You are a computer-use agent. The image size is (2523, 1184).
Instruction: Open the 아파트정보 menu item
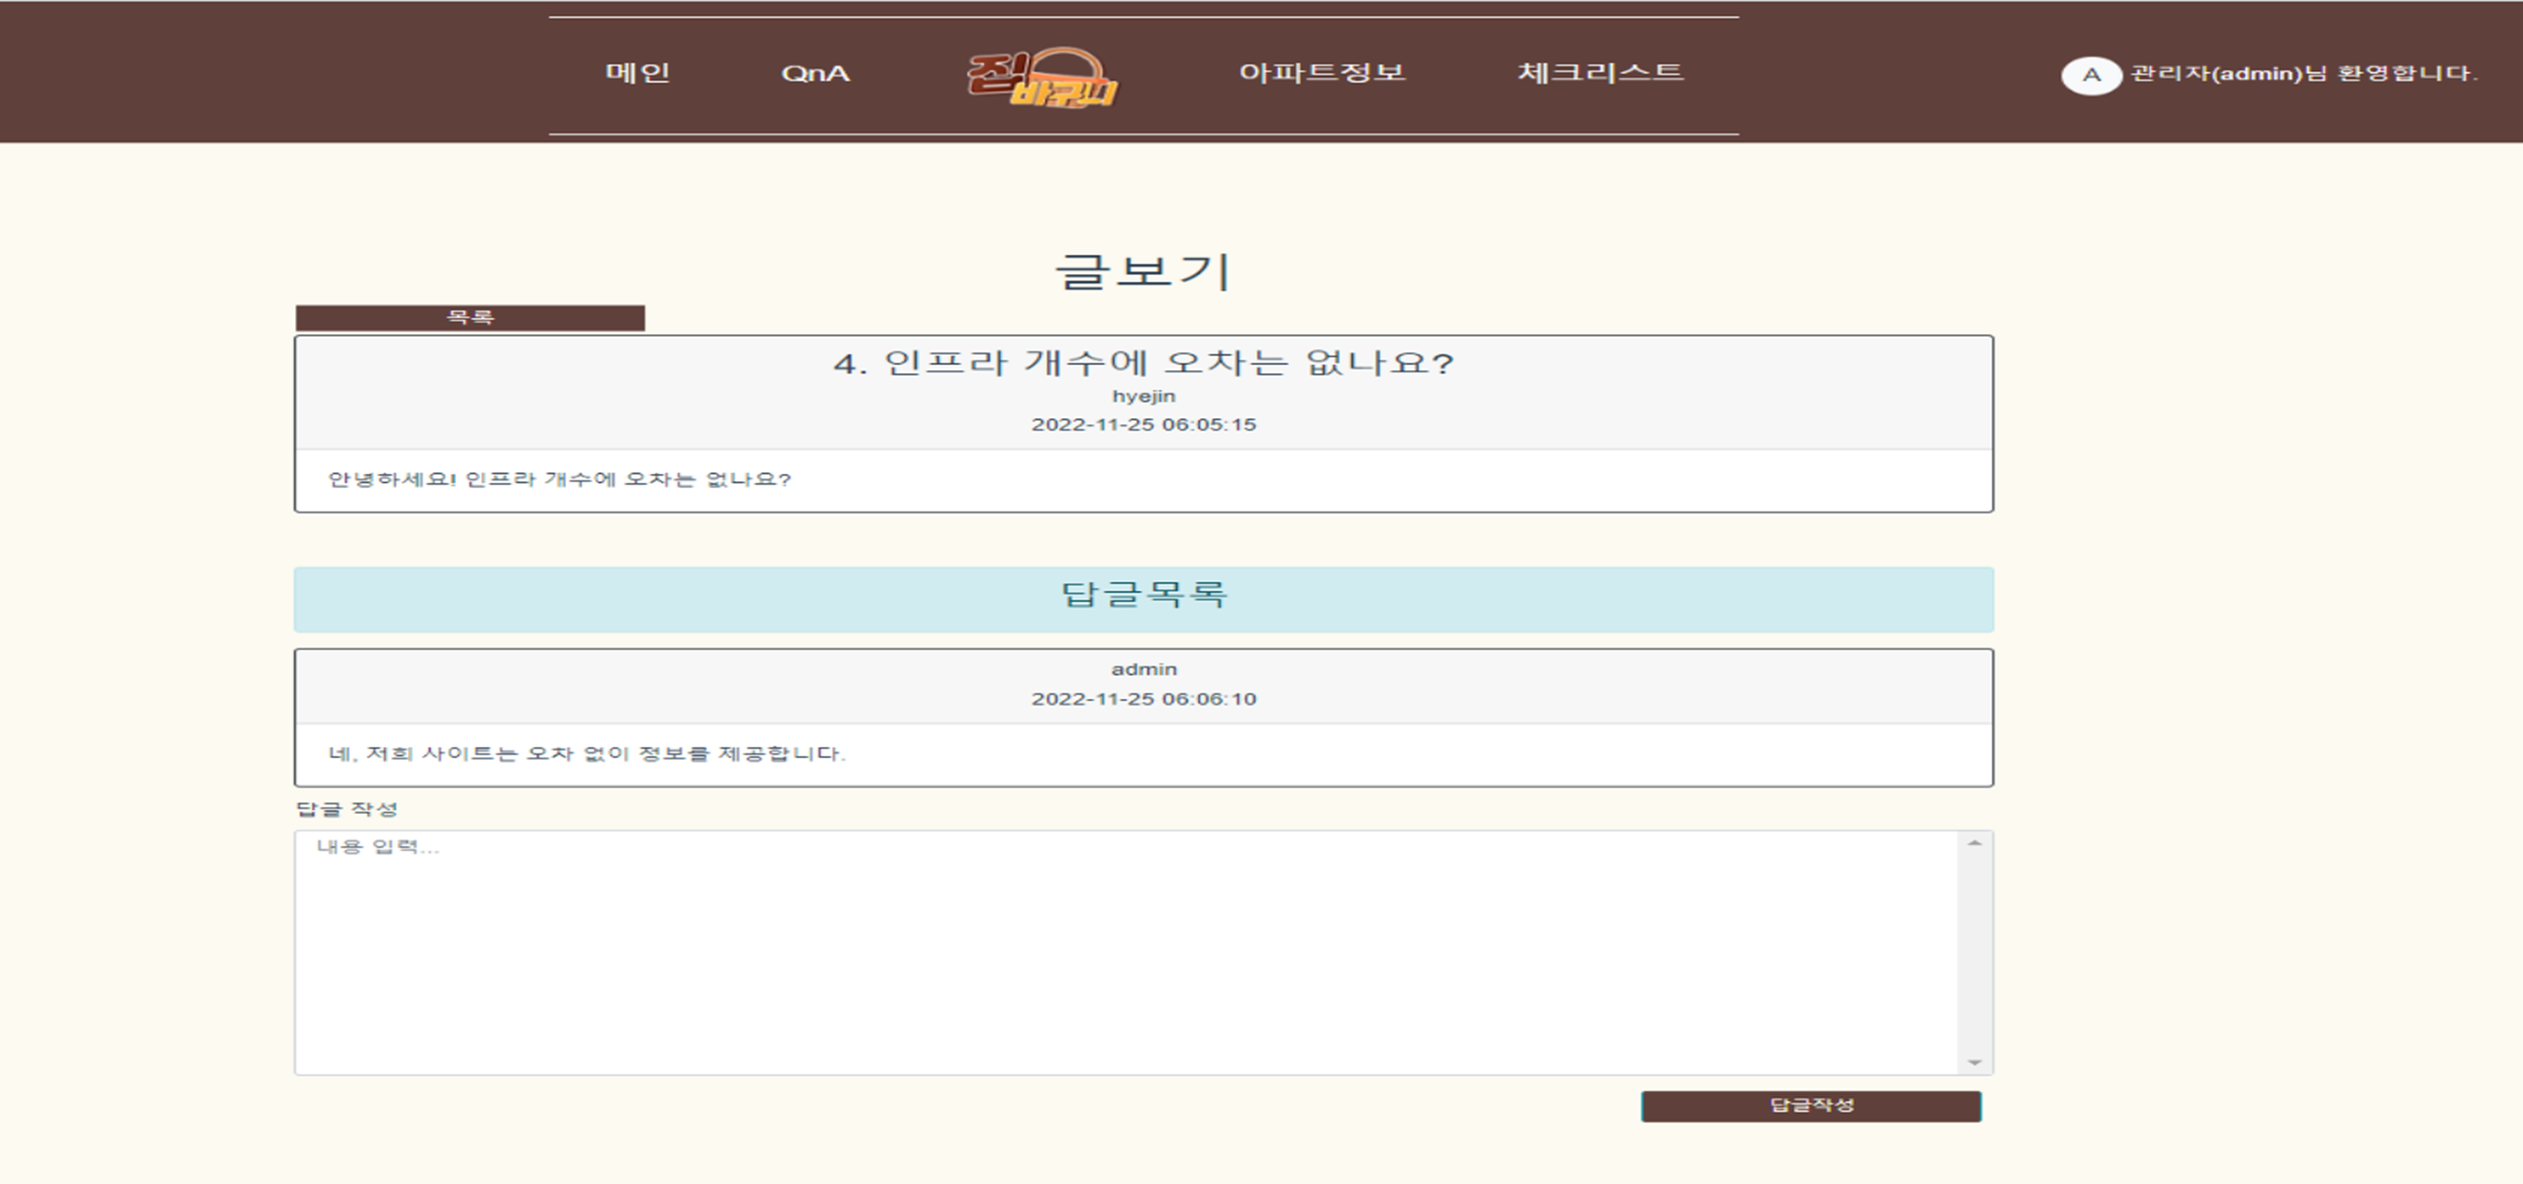(x=1321, y=72)
